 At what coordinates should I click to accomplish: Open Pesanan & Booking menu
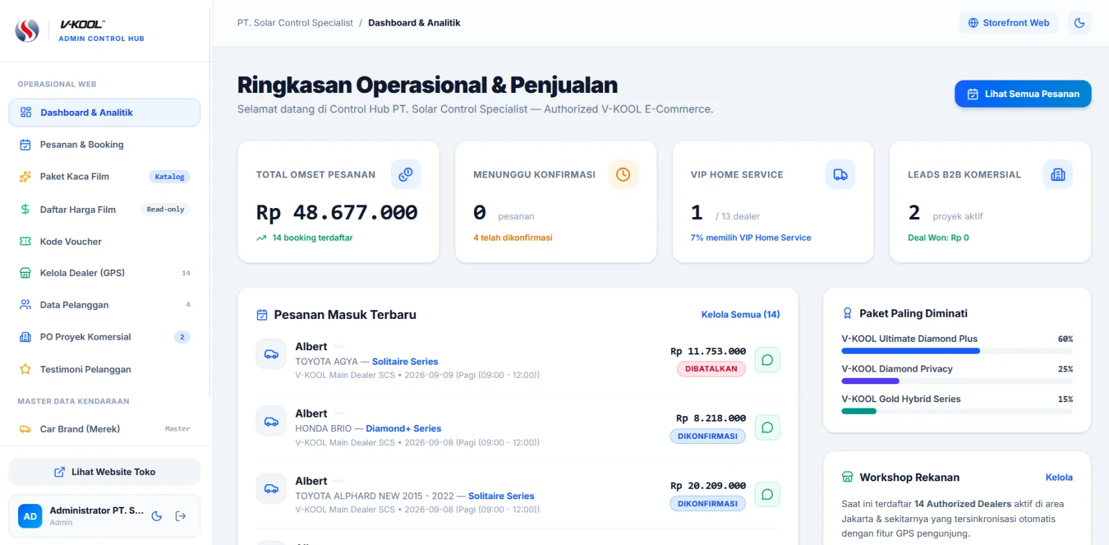pyautogui.click(x=105, y=145)
